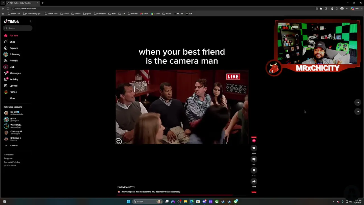Viewport: 364px width, 205px height.
Task: Open the Upload page
Action: [11, 86]
